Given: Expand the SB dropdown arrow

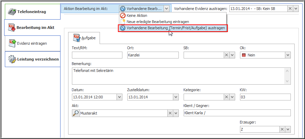Looking at the screenshot, I should [233, 55].
